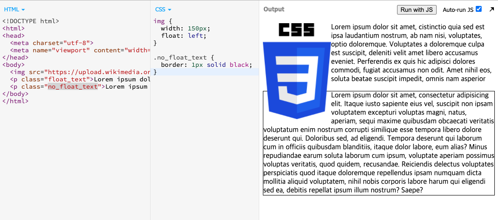Screen dimensions: 498x220
Task: Click the paragraph containing 'cistinctio quia sed est'
Action: [x=412, y=52]
